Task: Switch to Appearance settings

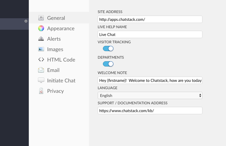Action: pyautogui.click(x=59, y=28)
